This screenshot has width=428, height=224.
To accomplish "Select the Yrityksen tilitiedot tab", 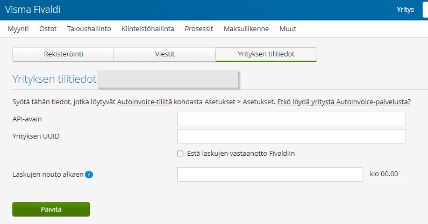I will (x=266, y=54).
